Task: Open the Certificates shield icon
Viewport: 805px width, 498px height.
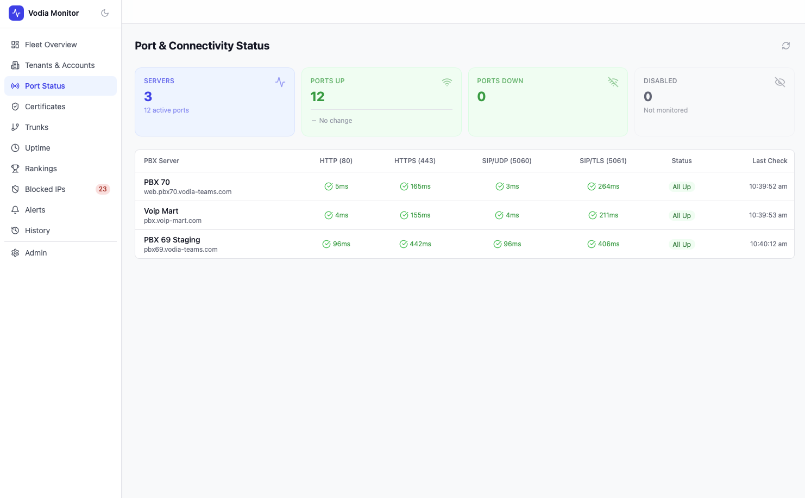Action: (x=15, y=107)
